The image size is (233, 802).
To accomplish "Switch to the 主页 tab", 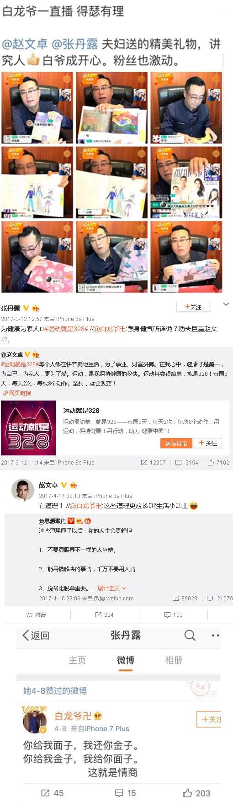I will pyautogui.click(x=77, y=660).
